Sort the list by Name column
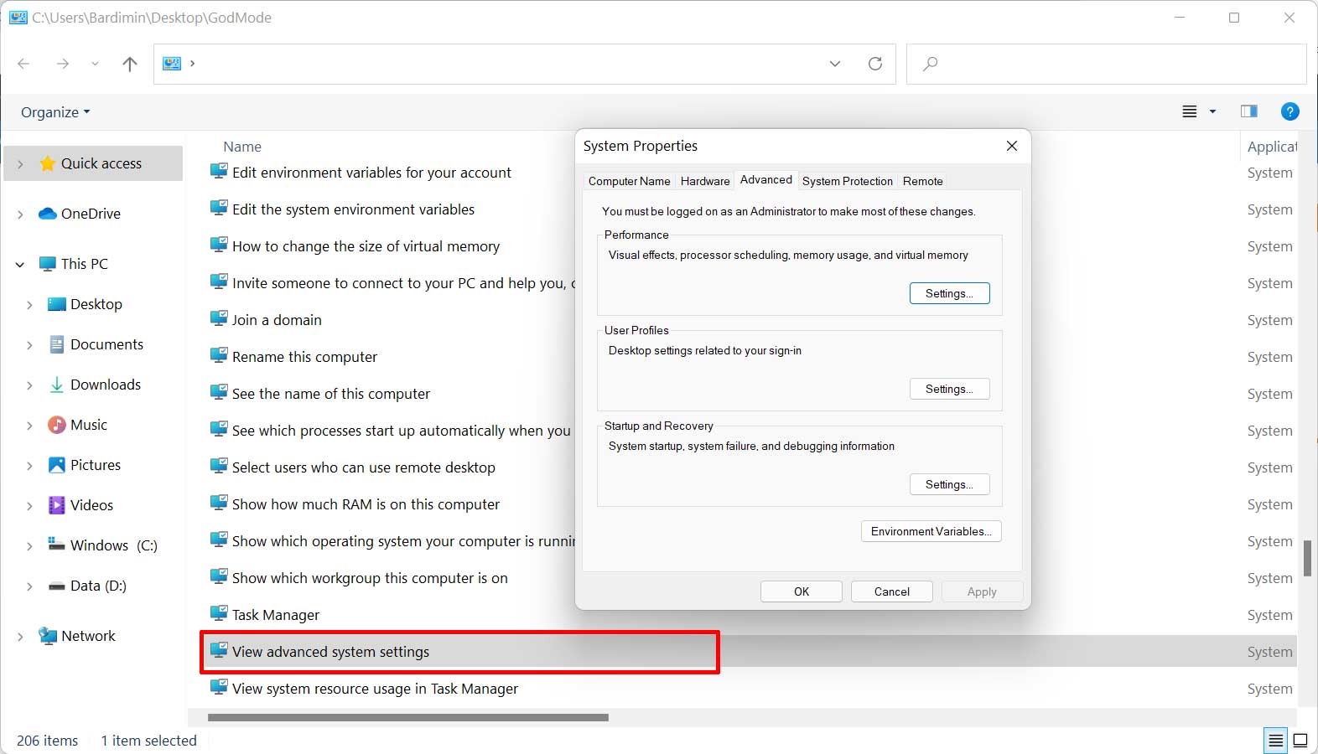This screenshot has height=754, width=1318. pyautogui.click(x=242, y=147)
